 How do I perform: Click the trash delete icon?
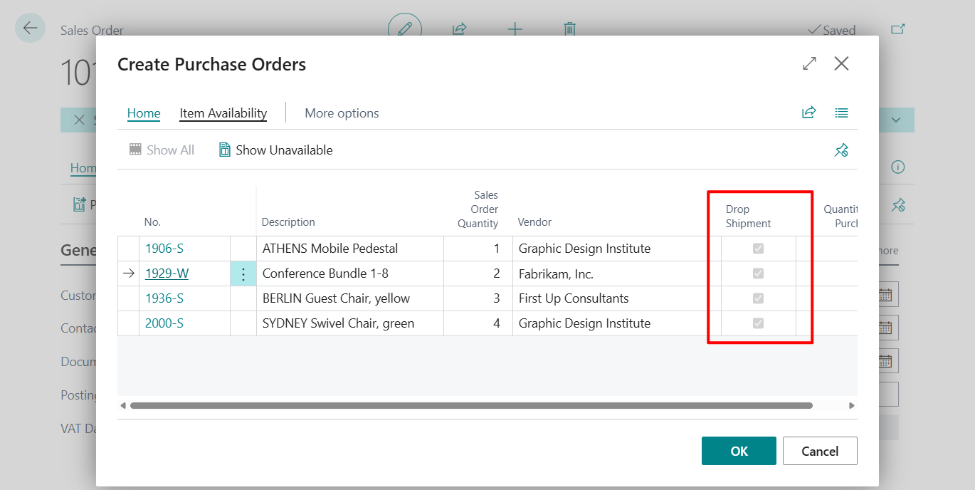(x=569, y=28)
